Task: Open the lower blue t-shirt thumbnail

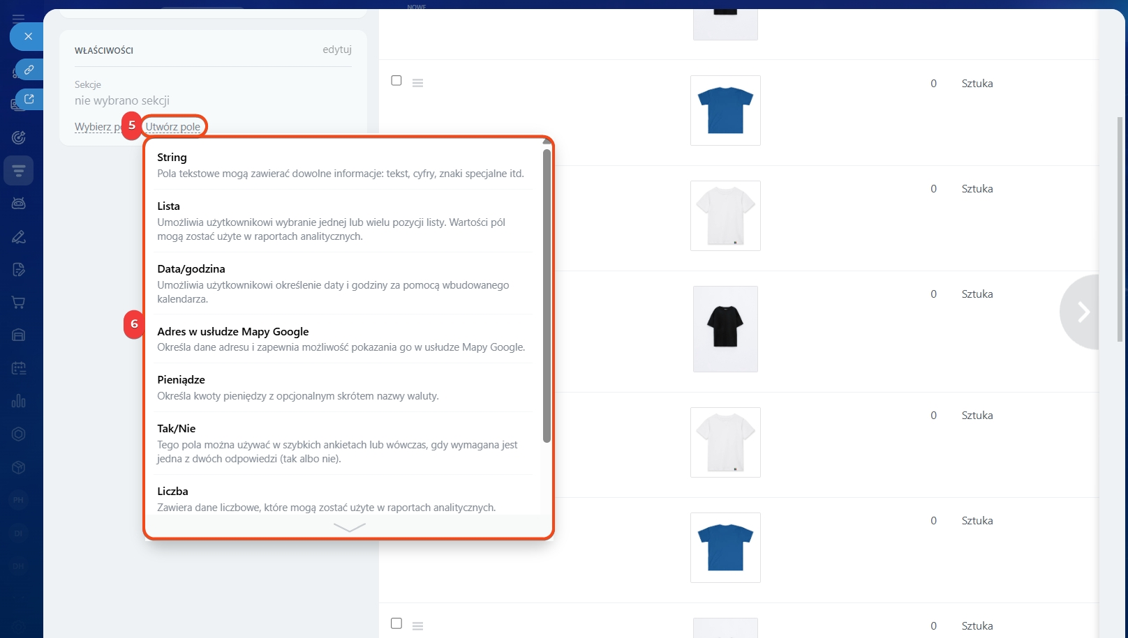Action: pyautogui.click(x=725, y=547)
